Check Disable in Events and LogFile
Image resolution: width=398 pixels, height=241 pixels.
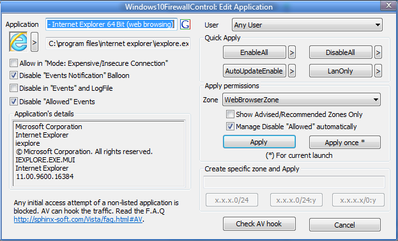[x=13, y=88]
